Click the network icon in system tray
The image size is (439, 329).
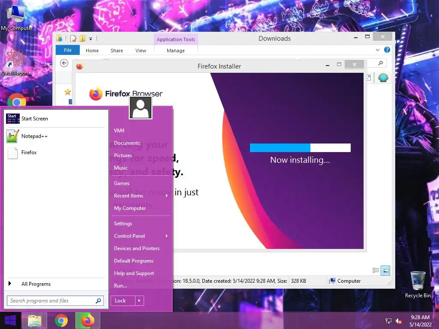click(388, 320)
